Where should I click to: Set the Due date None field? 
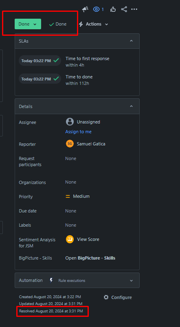[71, 211]
